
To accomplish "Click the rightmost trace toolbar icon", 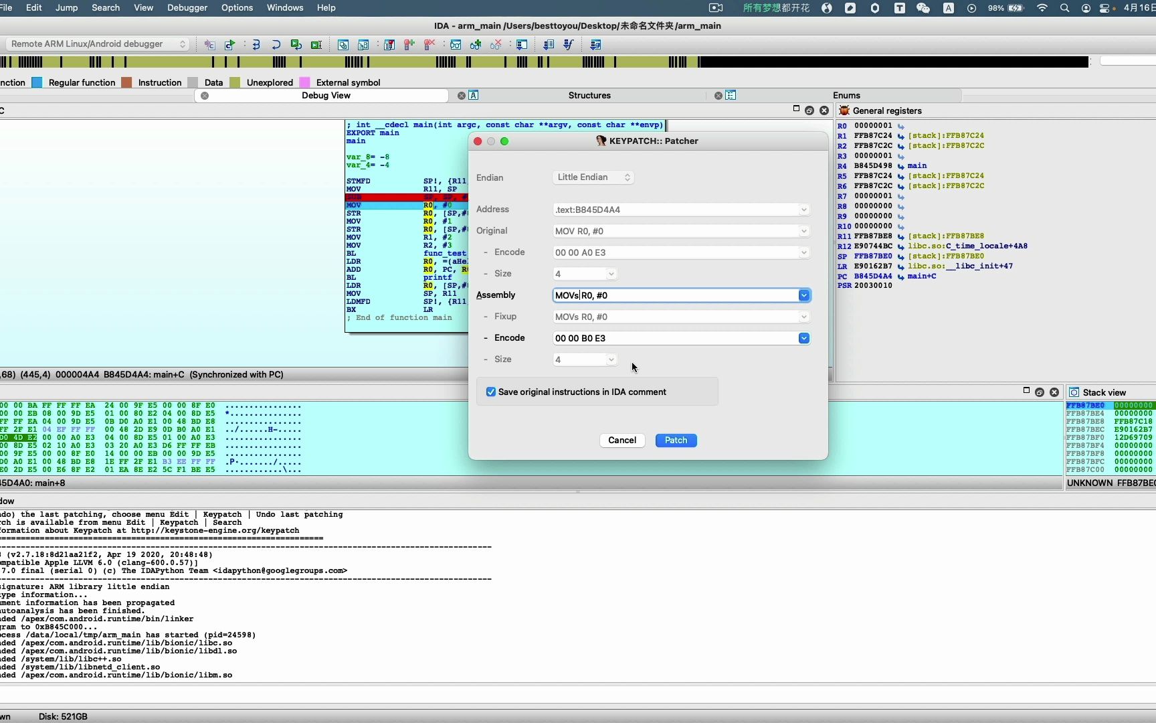I will [595, 45].
